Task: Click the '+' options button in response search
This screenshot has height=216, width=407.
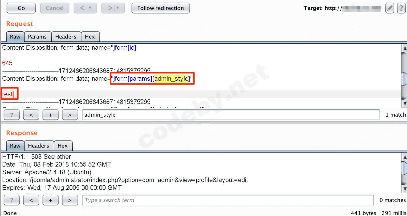Action: 50,200
